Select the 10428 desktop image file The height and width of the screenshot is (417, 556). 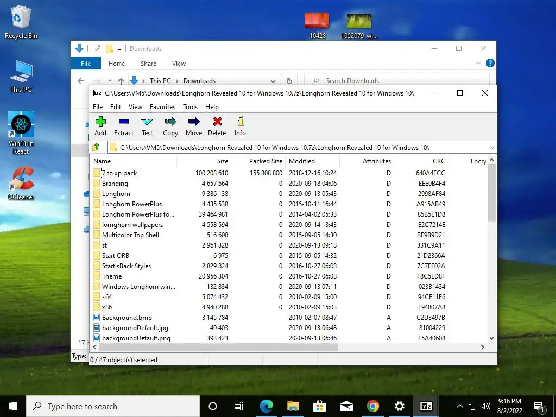(x=317, y=26)
